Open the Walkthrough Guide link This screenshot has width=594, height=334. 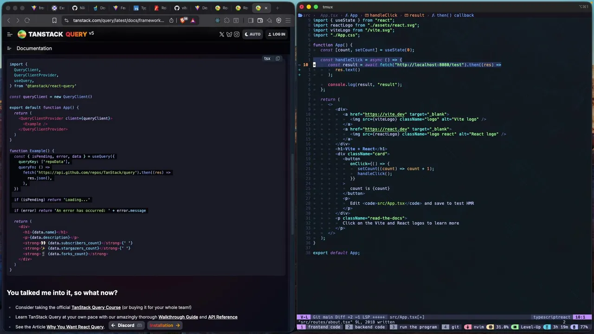(x=178, y=317)
